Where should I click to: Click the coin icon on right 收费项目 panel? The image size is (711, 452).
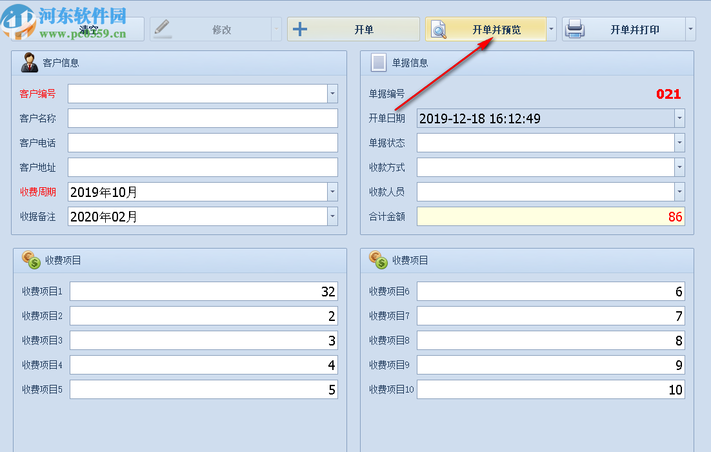pos(377,260)
